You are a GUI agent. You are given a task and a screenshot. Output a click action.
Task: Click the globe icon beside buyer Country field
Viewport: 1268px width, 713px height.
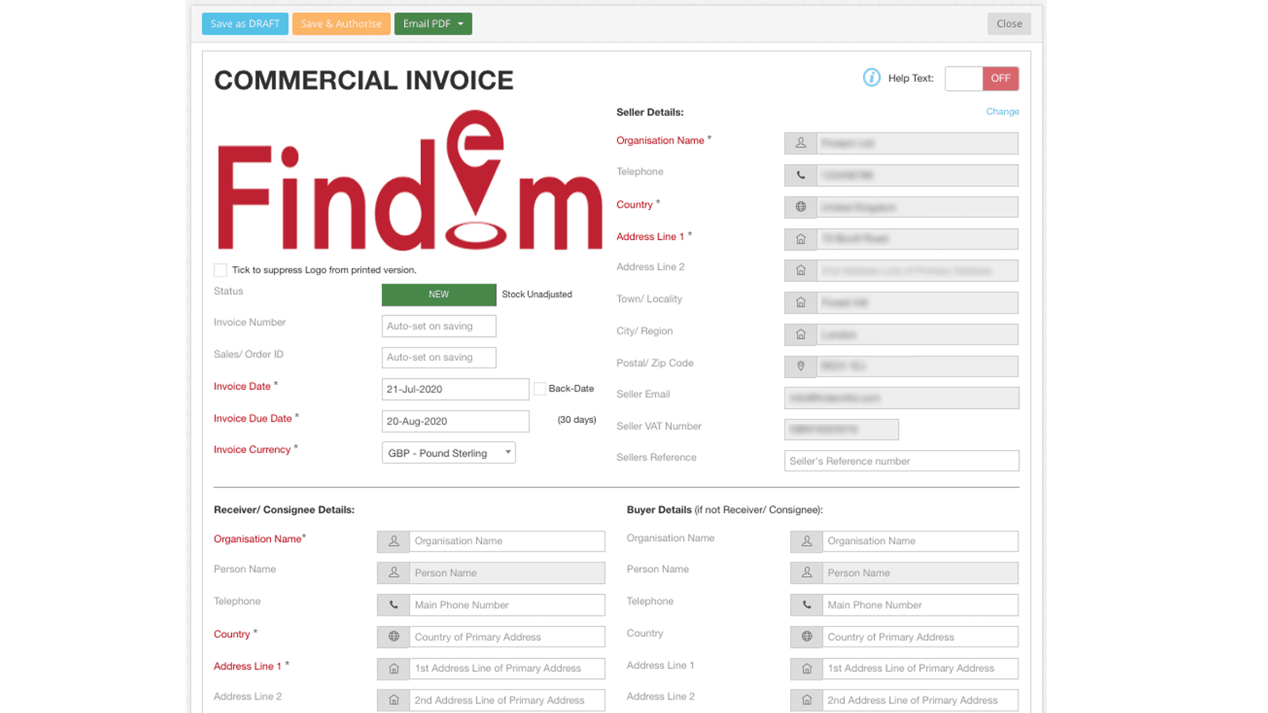tap(807, 636)
